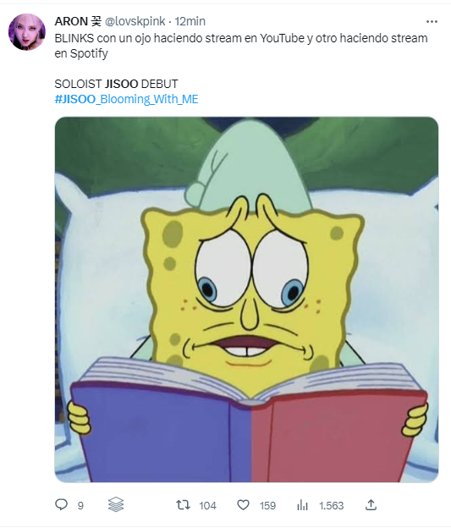Open the SpongeBob reading book meme image

click(246, 300)
